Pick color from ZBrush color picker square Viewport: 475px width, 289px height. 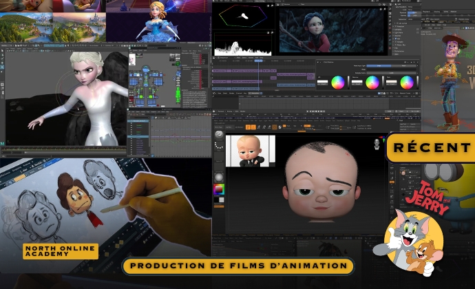pyautogui.click(x=219, y=189)
